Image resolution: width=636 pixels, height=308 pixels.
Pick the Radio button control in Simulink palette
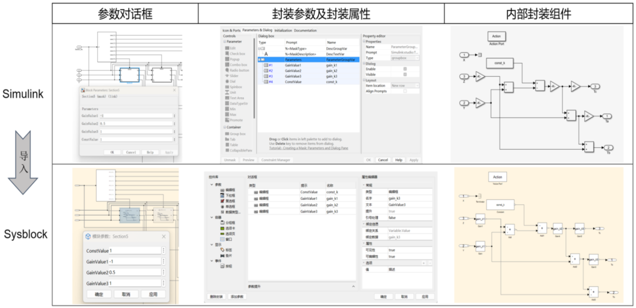point(237,70)
